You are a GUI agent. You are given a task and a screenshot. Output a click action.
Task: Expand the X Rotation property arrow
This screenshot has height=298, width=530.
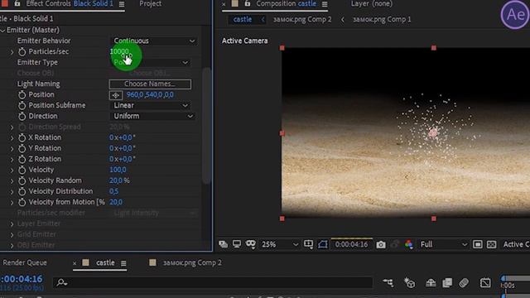pyautogui.click(x=12, y=138)
